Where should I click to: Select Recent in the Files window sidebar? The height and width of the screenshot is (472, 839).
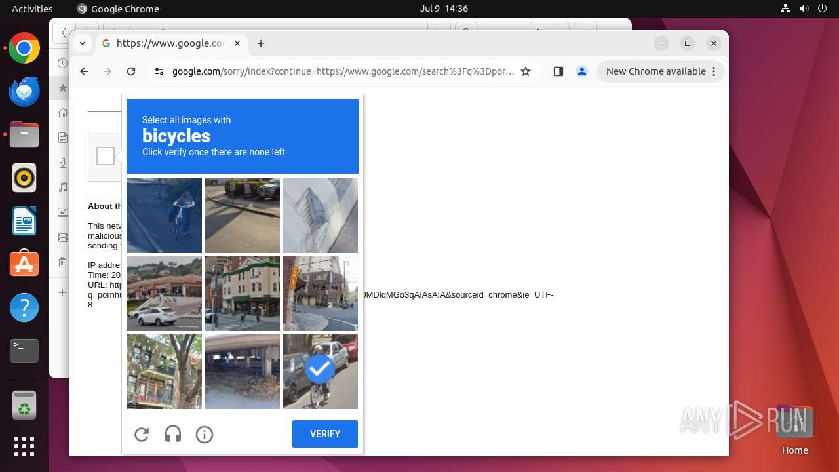(62, 64)
